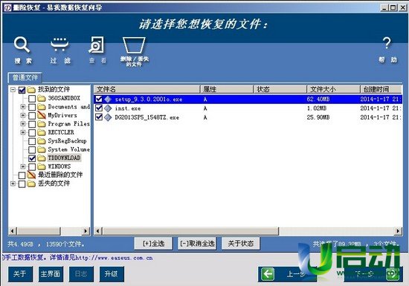Viewport: 409px width, 286px height.
Task: Click the TDDOWNLOAD folder icon
Action: (41, 158)
